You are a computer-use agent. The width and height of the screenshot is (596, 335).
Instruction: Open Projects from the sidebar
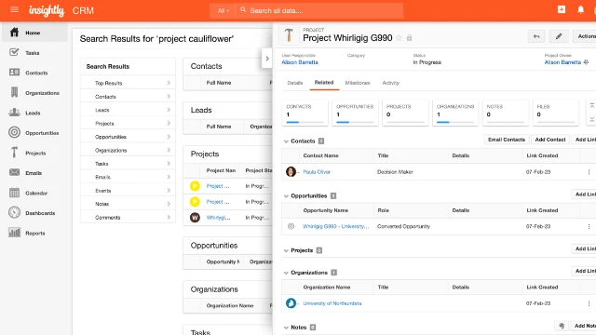(x=34, y=153)
